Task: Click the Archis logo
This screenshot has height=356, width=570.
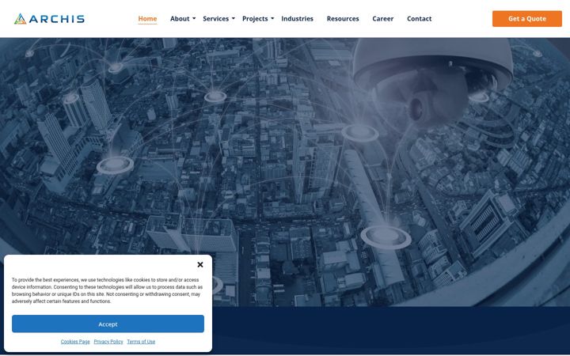Action: point(49,19)
